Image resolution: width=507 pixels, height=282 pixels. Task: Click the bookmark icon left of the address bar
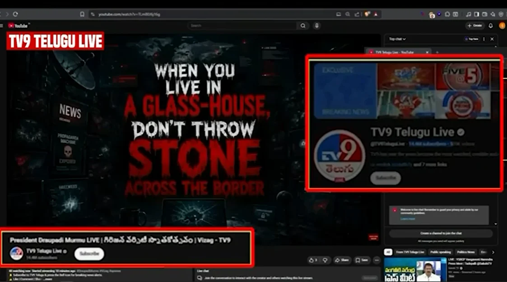(x=82, y=14)
